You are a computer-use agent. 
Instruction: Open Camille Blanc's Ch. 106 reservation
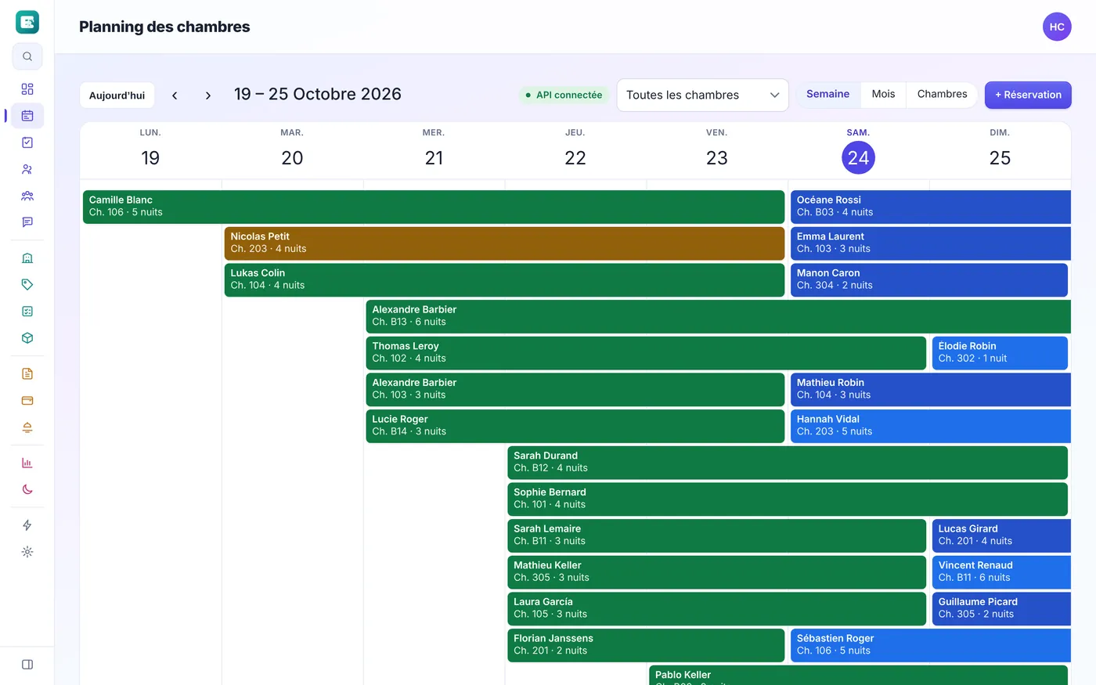pos(434,207)
